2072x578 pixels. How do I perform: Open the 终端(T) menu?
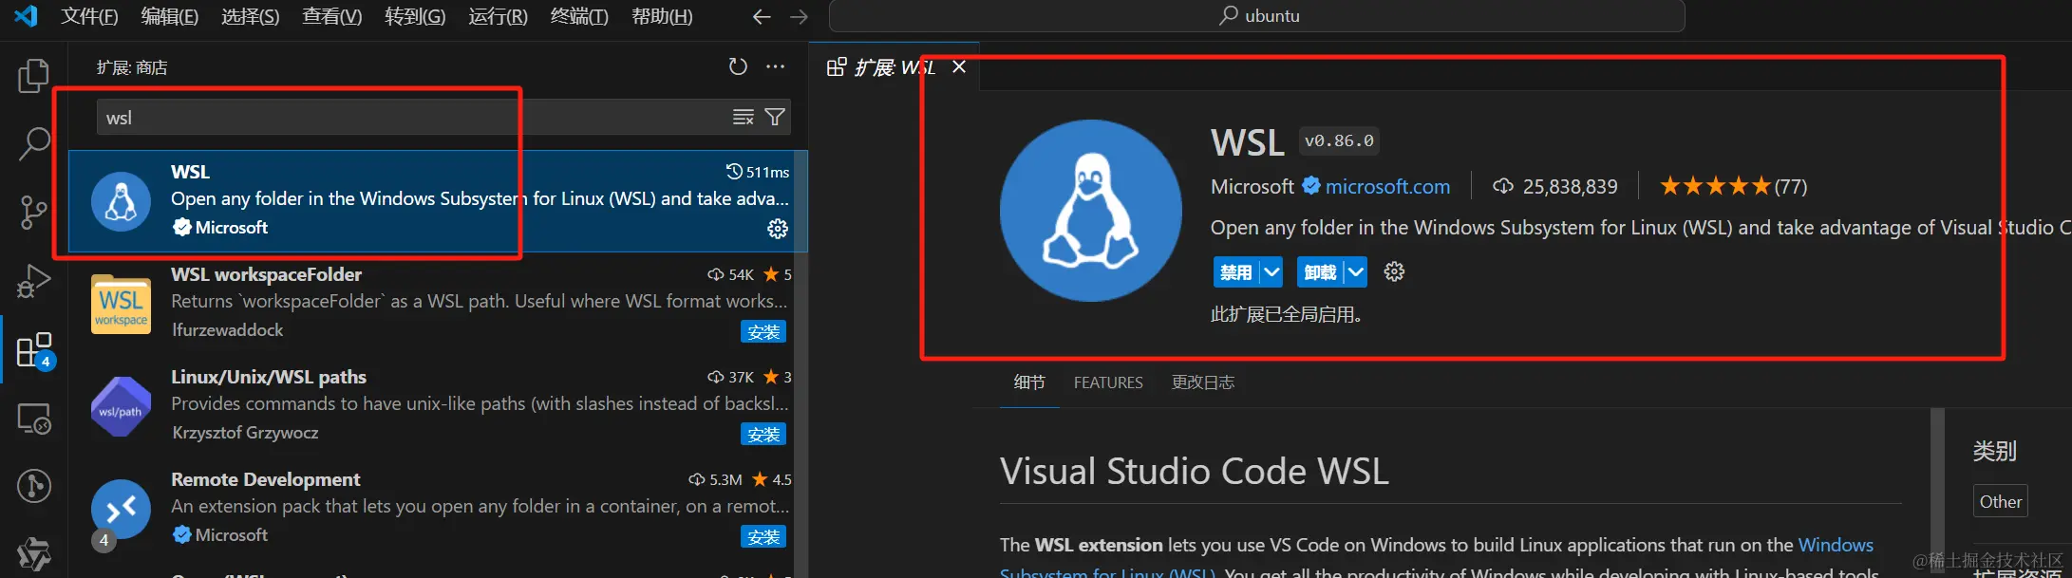(579, 16)
